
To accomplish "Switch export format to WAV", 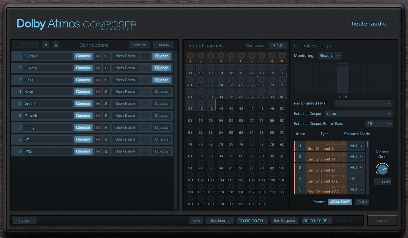I will [362, 202].
